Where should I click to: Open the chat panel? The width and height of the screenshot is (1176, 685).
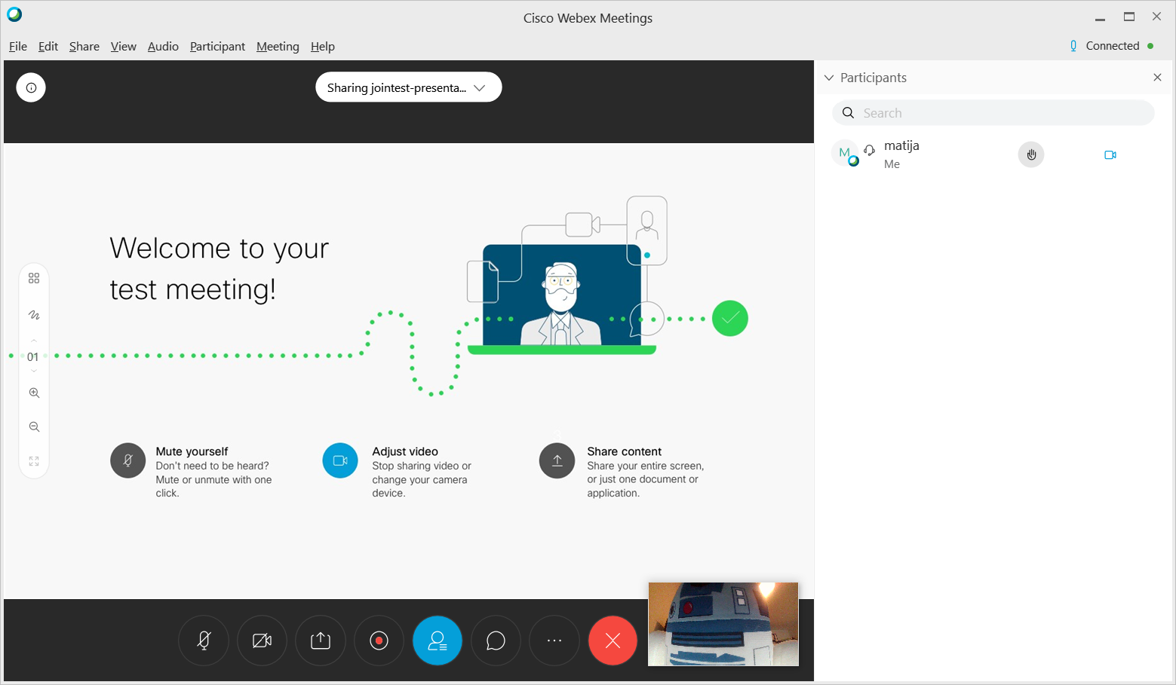click(496, 641)
